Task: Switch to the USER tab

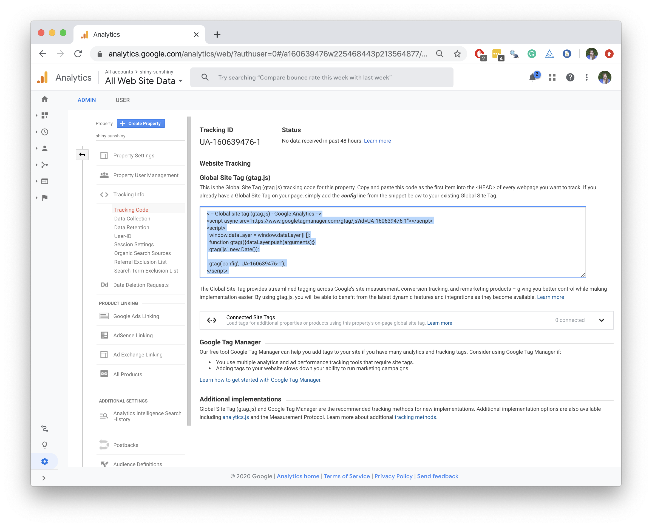Action: pyautogui.click(x=123, y=100)
